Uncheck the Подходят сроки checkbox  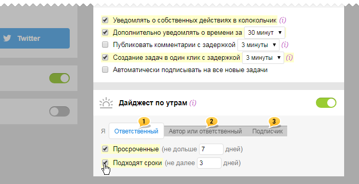tap(105, 163)
